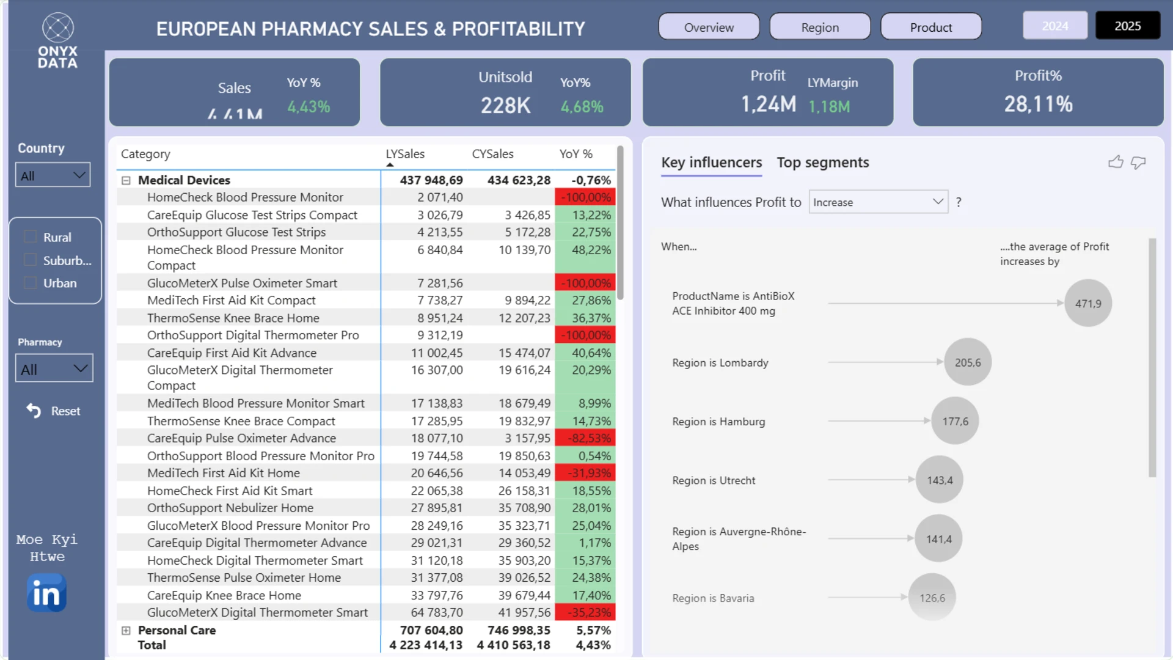Click the thumbs up feedback icon
The width and height of the screenshot is (1173, 660).
tap(1116, 162)
